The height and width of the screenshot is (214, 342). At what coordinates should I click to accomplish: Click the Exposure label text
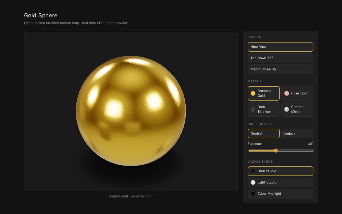click(x=255, y=144)
